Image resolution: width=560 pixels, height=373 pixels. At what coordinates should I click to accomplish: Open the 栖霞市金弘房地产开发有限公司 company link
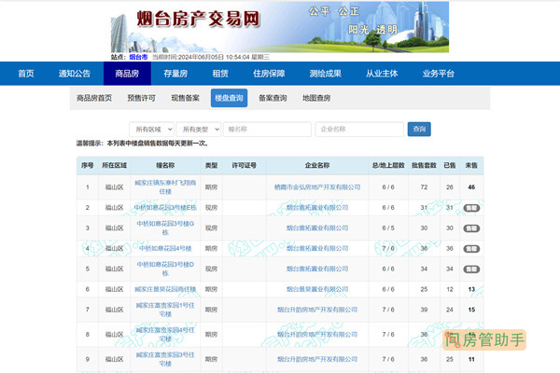click(317, 186)
